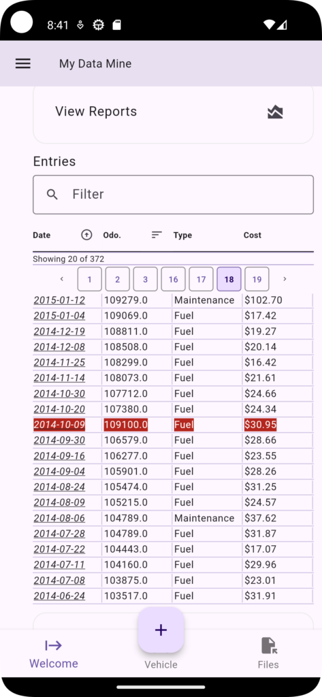Click the search magnifier icon in Filter

click(52, 194)
